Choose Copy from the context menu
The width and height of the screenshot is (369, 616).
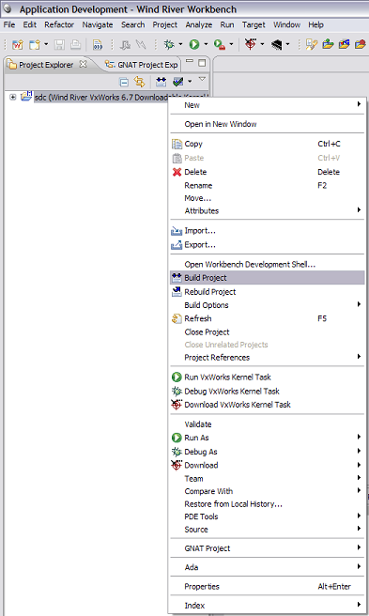268,144
